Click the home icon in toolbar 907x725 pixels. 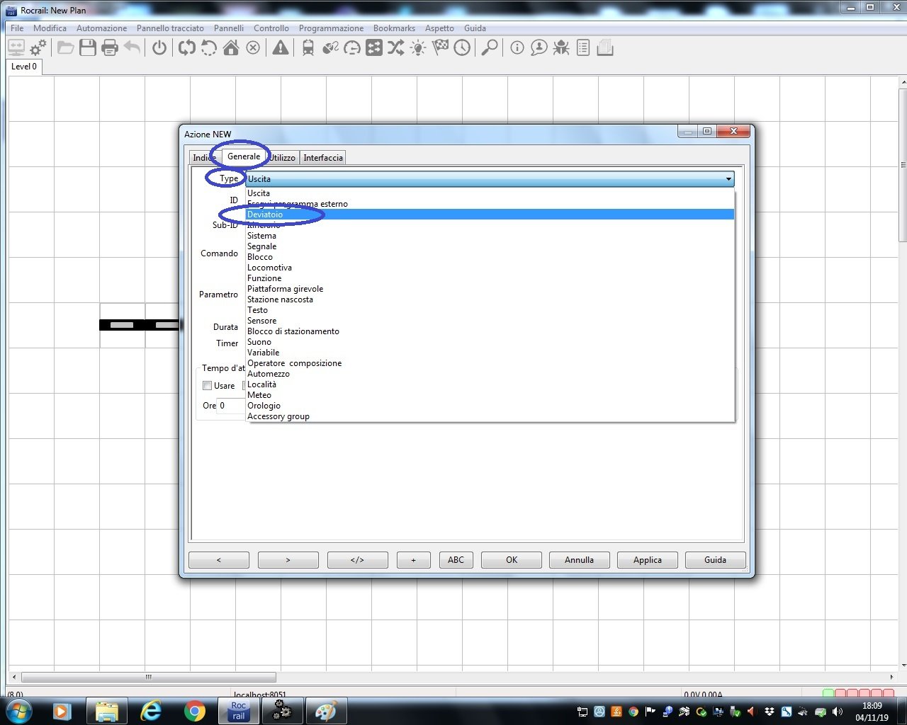231,48
